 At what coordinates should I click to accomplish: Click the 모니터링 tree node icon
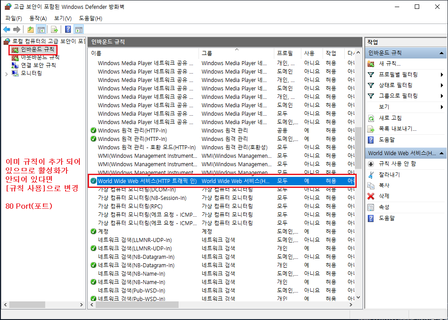[x=15, y=74]
